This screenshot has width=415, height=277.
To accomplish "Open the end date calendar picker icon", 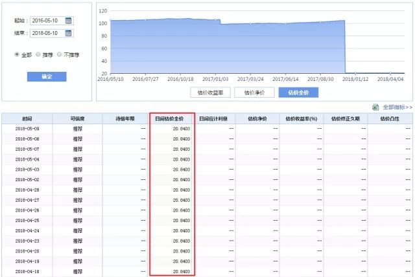I will (x=68, y=33).
